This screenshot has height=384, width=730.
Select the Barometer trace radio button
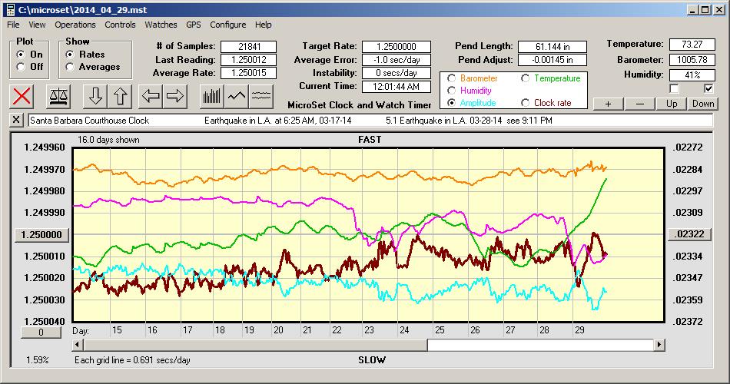(451, 78)
